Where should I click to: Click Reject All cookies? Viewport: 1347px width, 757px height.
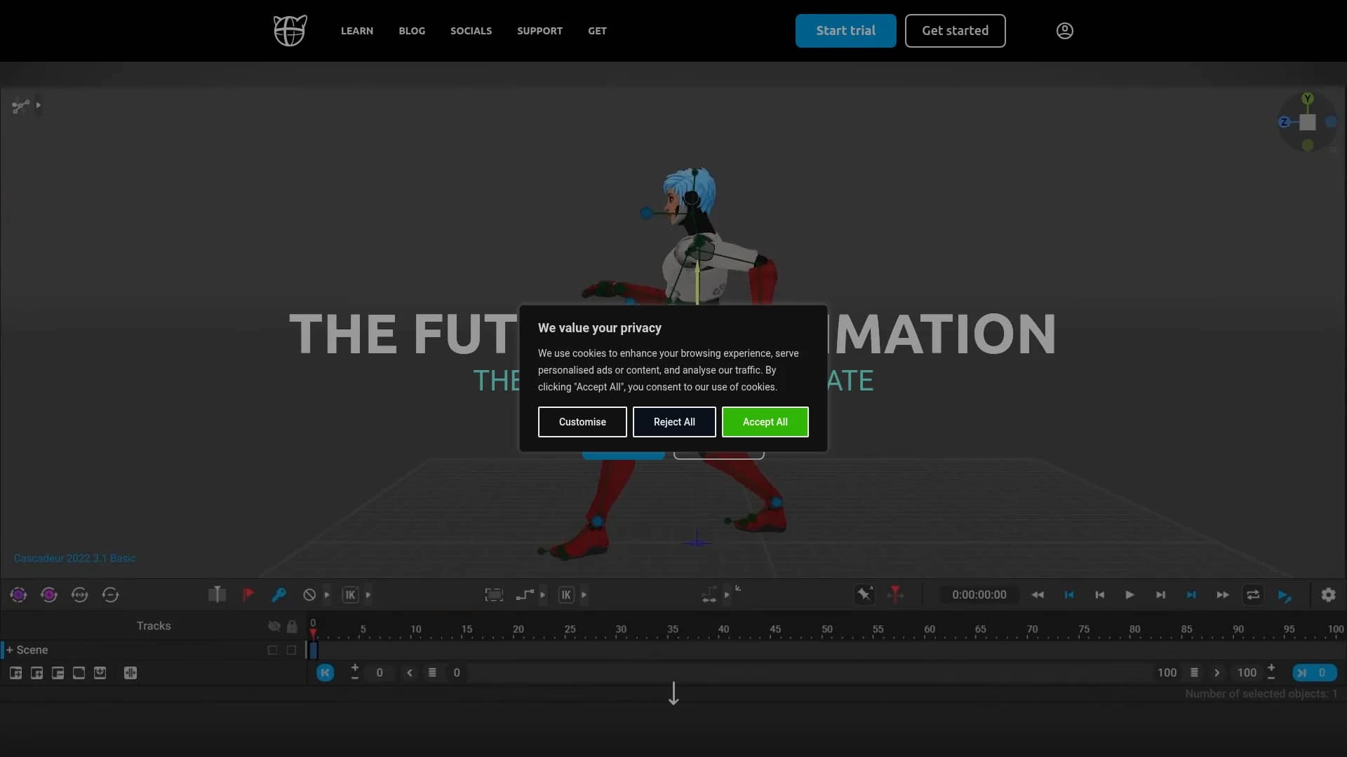(x=674, y=422)
